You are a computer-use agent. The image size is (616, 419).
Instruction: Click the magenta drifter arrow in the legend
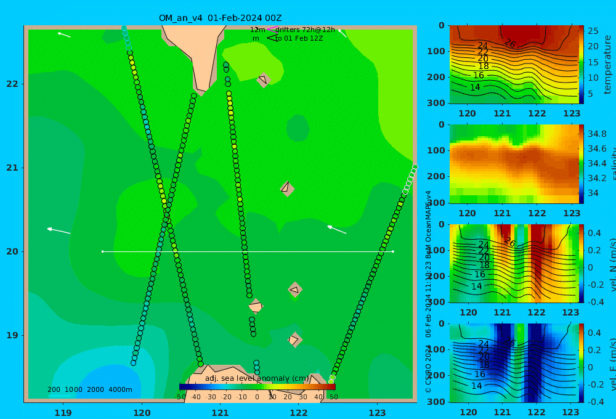(x=272, y=30)
